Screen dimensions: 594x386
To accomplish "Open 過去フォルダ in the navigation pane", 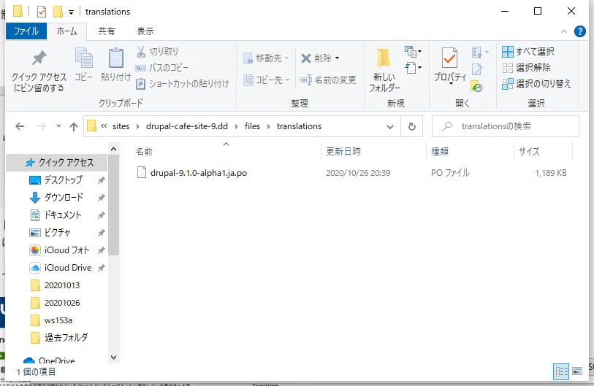I will pyautogui.click(x=58, y=338).
